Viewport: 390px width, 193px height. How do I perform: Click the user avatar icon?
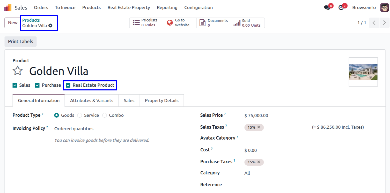tap(384, 7)
